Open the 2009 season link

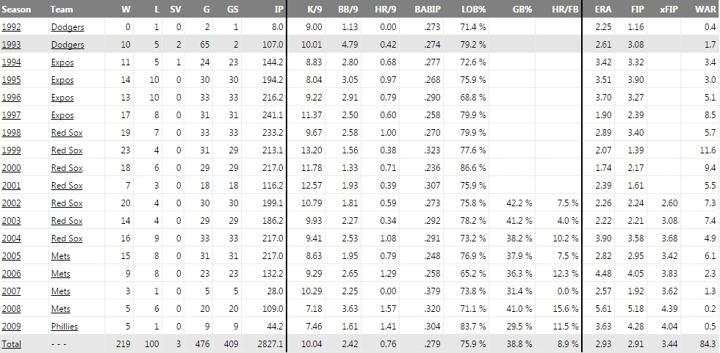pyautogui.click(x=11, y=327)
